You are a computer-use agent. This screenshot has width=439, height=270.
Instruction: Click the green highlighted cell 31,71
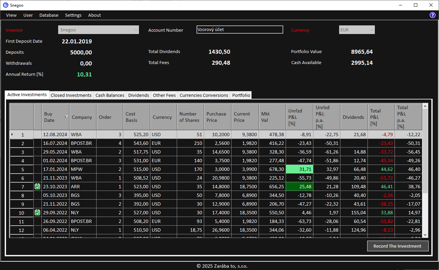(x=300, y=169)
